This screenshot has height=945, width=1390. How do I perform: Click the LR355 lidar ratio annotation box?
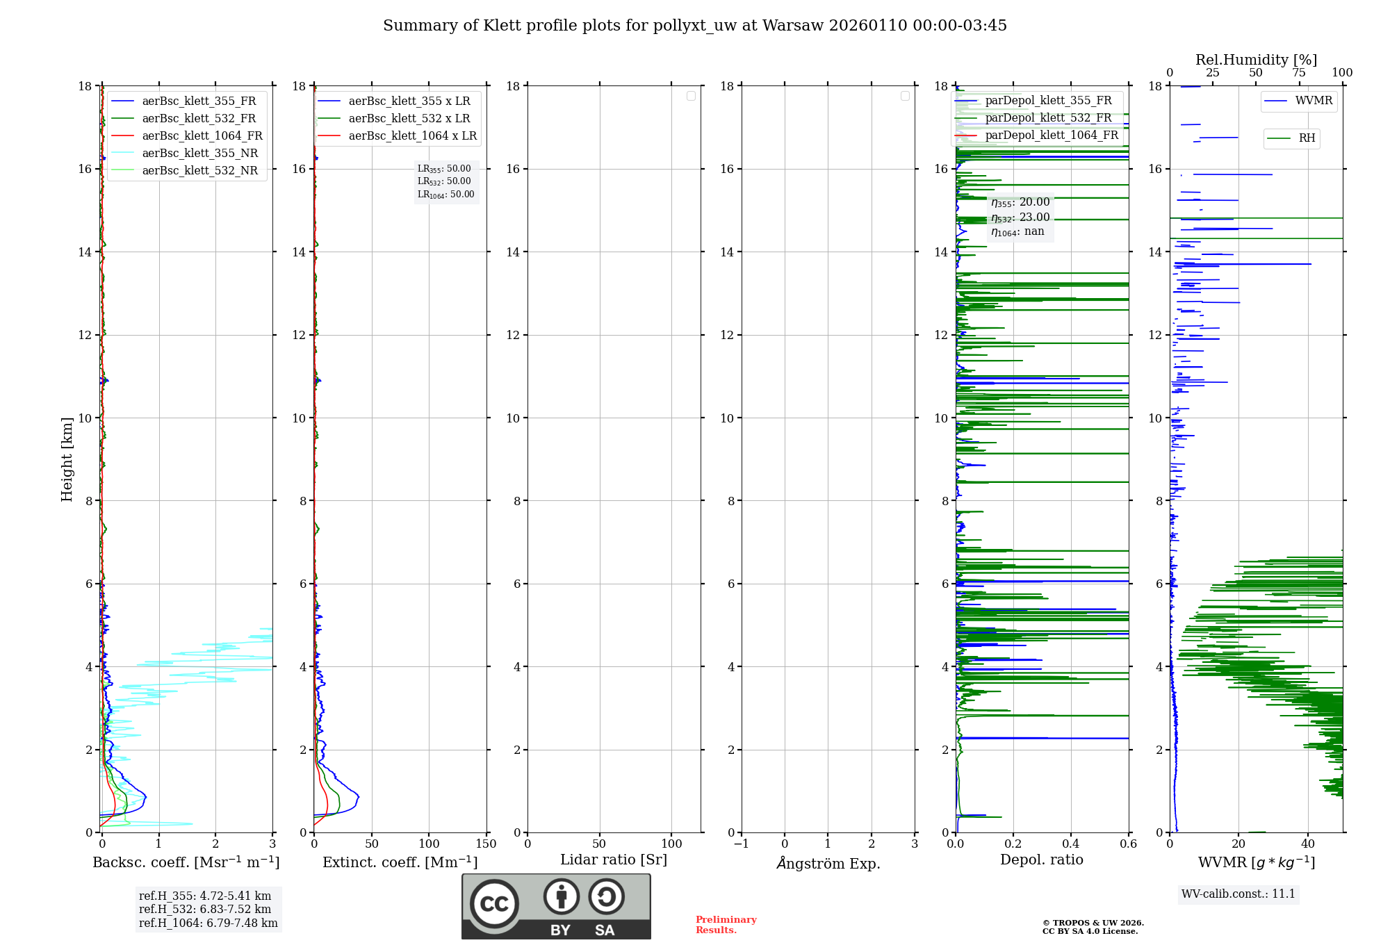(x=445, y=181)
